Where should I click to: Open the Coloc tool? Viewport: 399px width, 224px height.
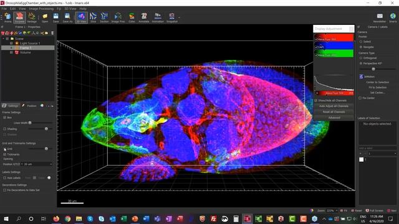coord(132,18)
